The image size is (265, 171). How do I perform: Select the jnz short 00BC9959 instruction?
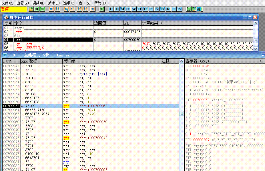tap(91, 122)
